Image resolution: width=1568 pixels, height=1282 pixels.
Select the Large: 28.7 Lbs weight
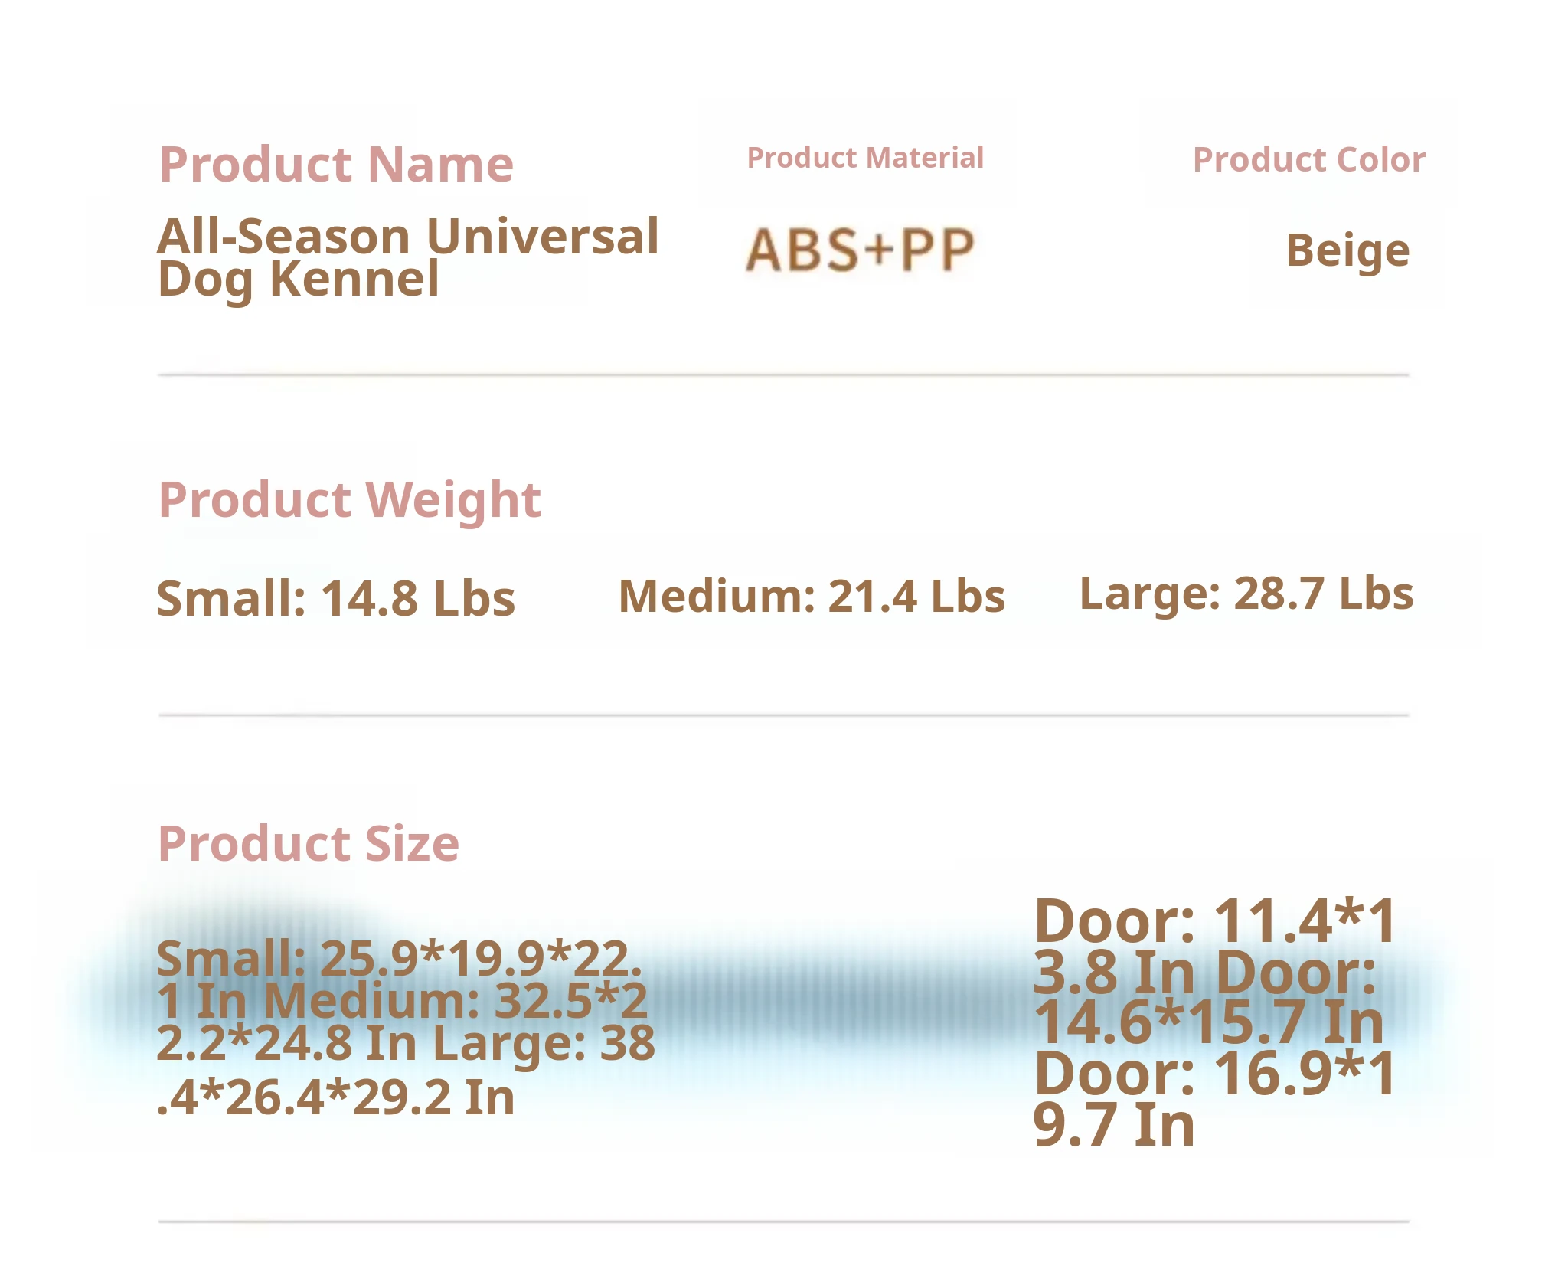(1246, 594)
